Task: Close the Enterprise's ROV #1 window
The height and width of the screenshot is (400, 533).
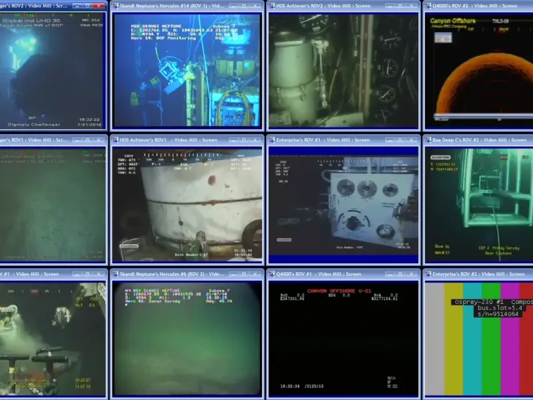Action: coord(411,140)
